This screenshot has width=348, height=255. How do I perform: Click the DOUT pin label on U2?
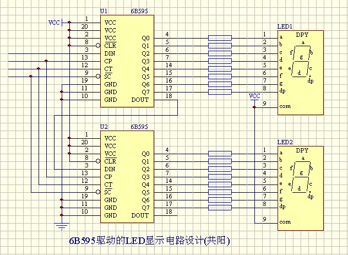tap(140, 215)
